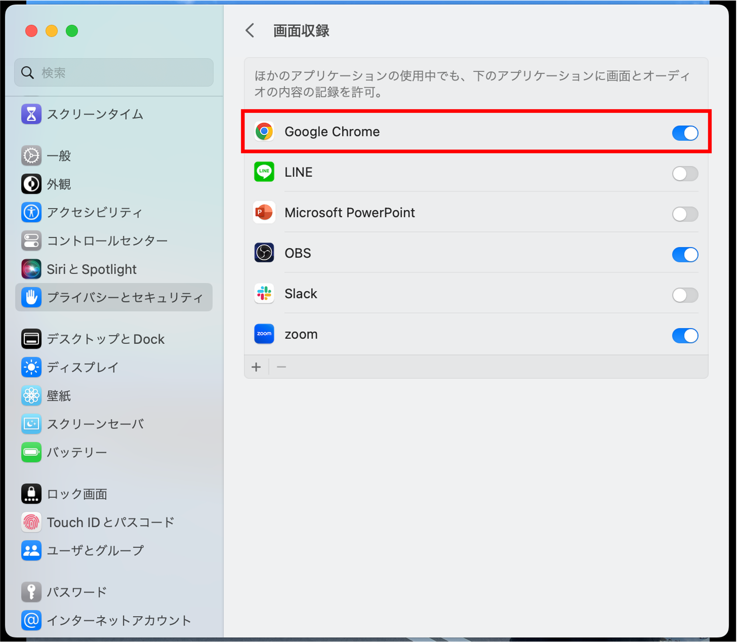This screenshot has height=642, width=737.
Task: Turn off the zoom toggle
Action: point(685,336)
